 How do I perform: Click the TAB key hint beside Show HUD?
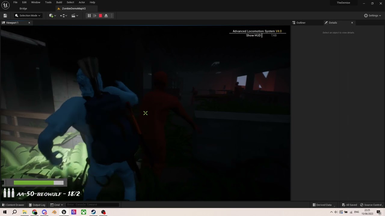pos(274,35)
